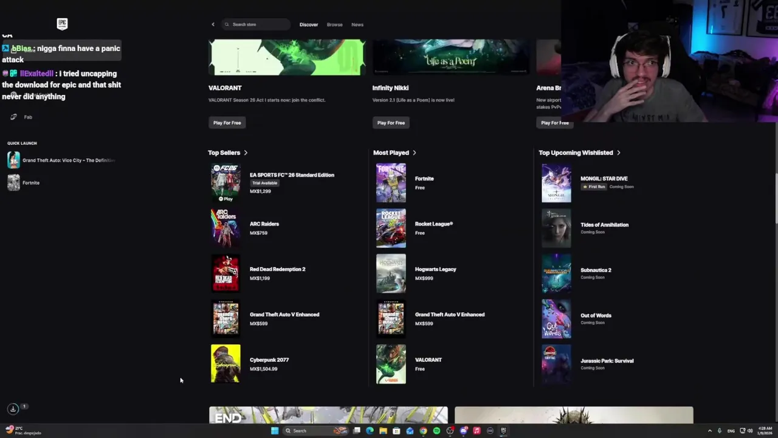Image resolution: width=778 pixels, height=438 pixels.
Task: Click the Epic Games logo in the sidebar
Action: click(x=62, y=24)
